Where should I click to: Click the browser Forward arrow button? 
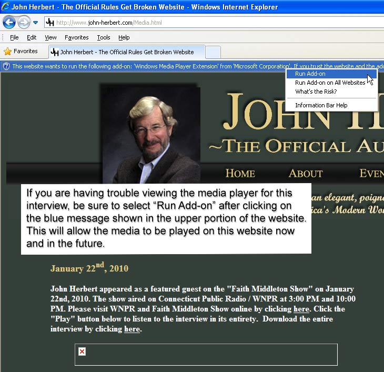pyautogui.click(x=24, y=22)
